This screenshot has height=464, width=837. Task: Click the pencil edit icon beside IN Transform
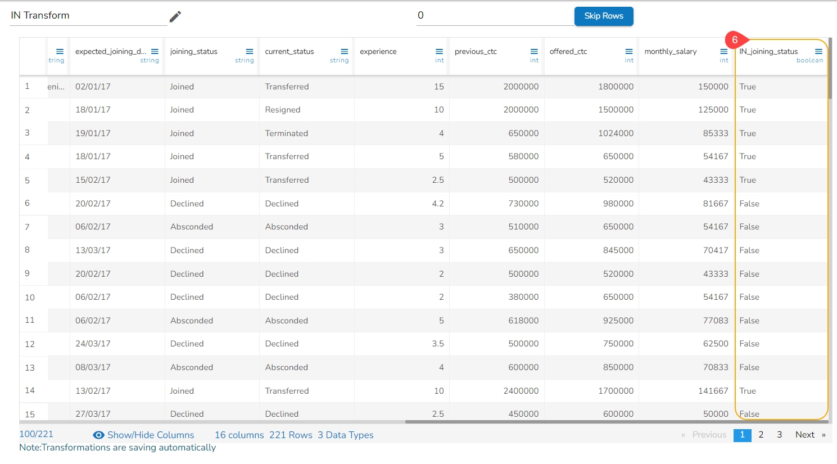(175, 17)
